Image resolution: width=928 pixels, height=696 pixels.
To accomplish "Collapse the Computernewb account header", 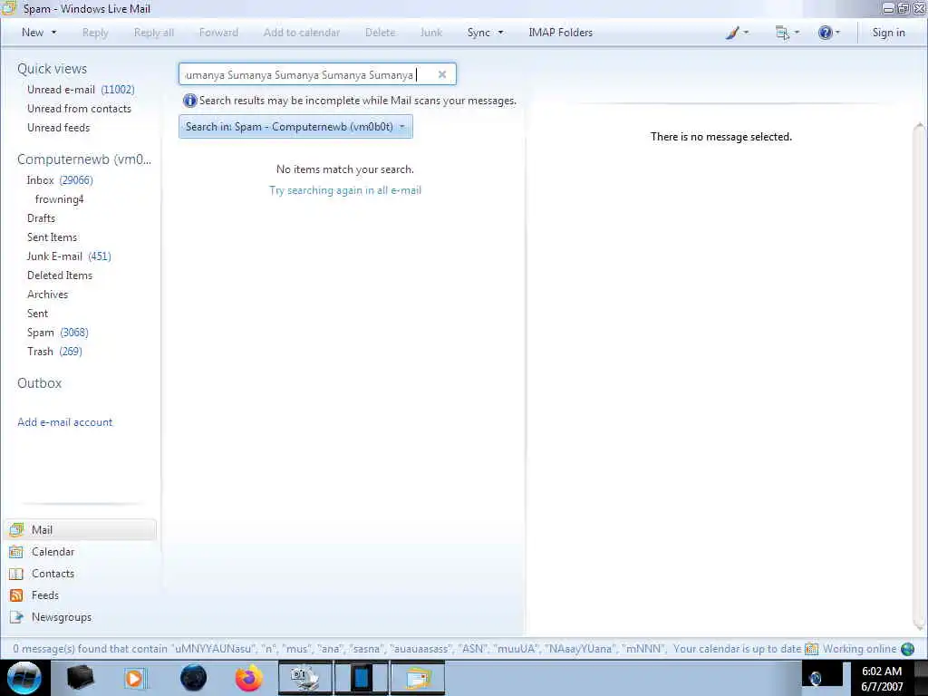I will [84, 159].
